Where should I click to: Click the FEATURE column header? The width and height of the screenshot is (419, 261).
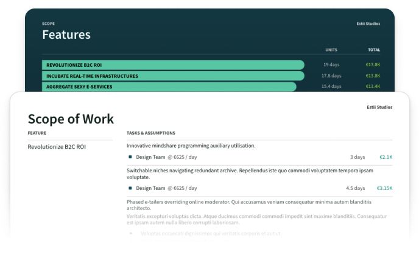coord(37,133)
